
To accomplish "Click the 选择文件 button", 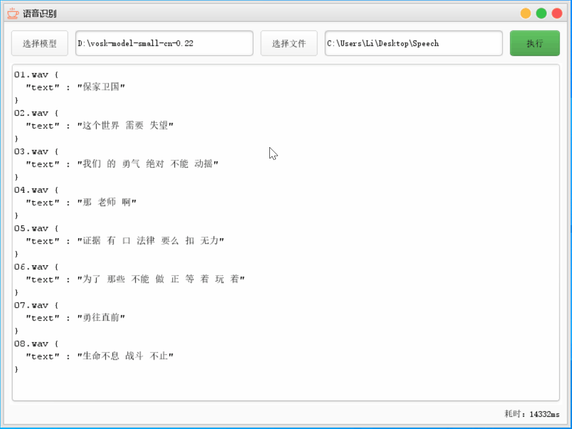I will pyautogui.click(x=289, y=43).
